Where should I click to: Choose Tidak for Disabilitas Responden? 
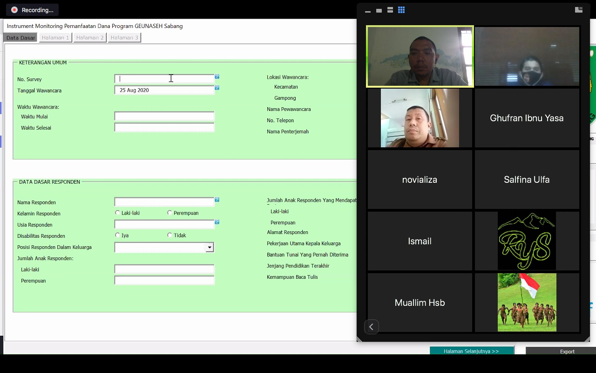click(169, 235)
